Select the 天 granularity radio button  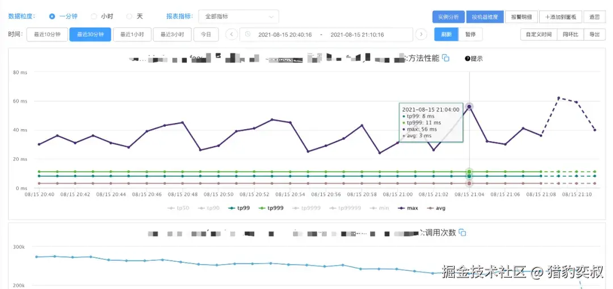(129, 16)
